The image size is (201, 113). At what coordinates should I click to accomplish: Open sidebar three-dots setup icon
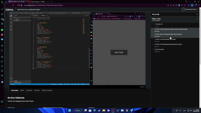2,106
